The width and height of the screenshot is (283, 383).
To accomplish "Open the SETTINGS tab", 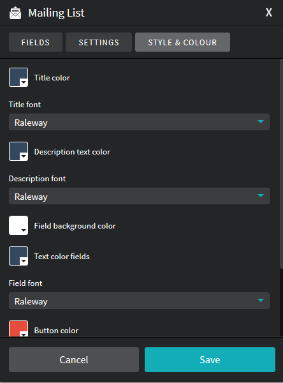I will pyautogui.click(x=99, y=42).
